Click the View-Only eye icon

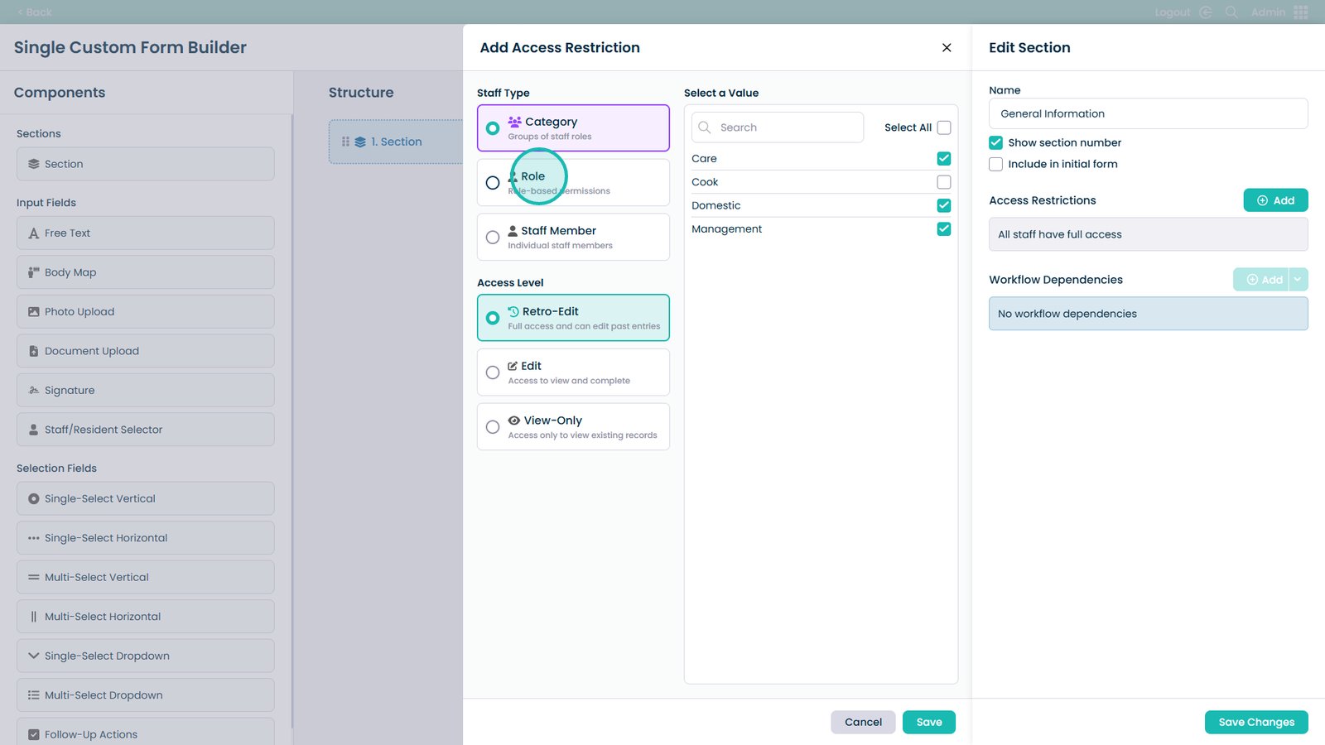pos(513,421)
